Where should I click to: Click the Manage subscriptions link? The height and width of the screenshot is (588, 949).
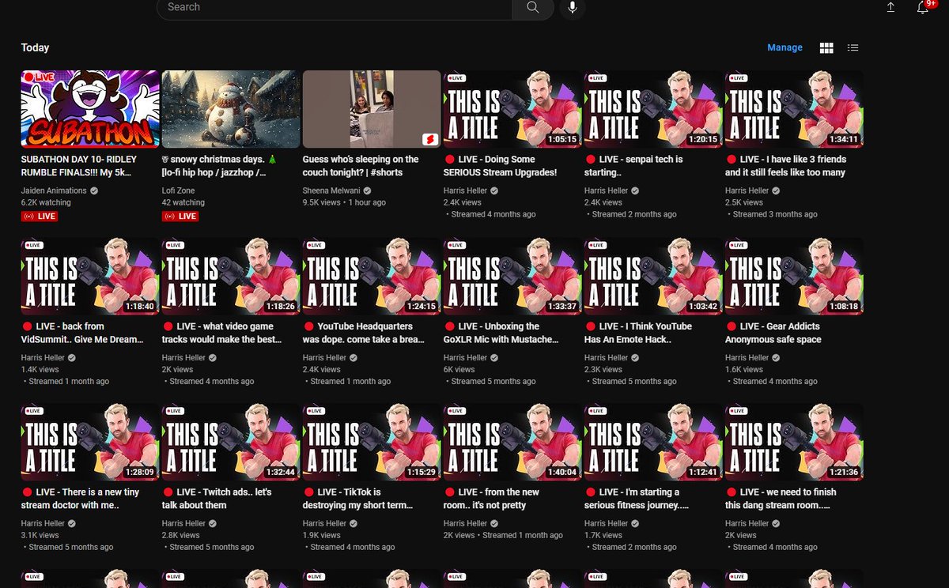tap(785, 48)
